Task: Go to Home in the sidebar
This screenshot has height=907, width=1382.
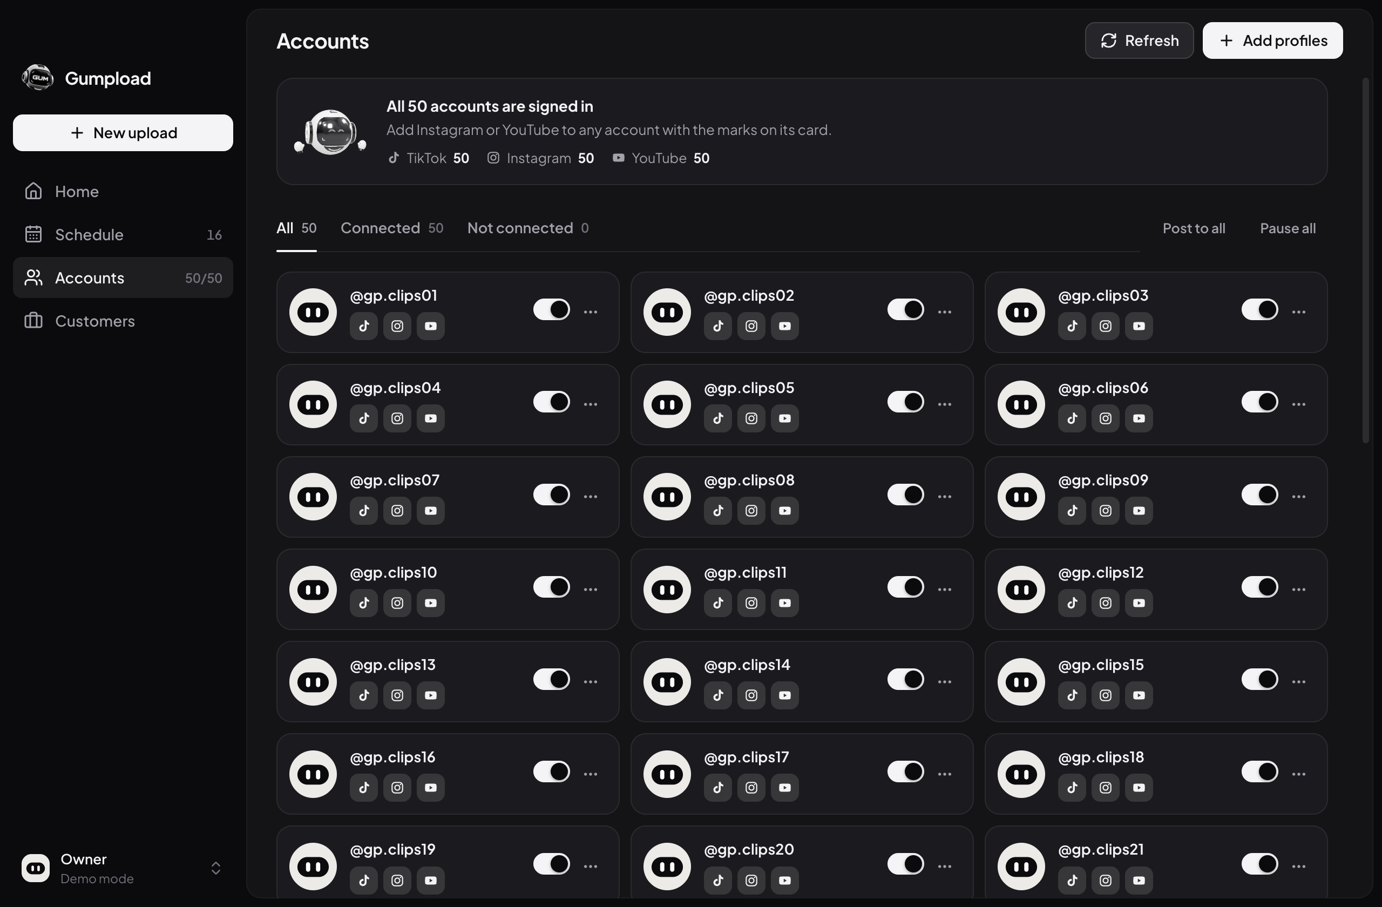Action: point(123,192)
